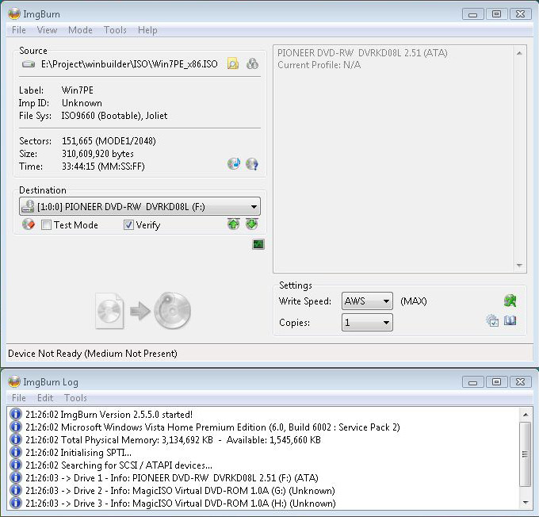Image resolution: width=539 pixels, height=517 pixels.
Task: Open the Tools menu in ImgBurn
Action: [115, 30]
